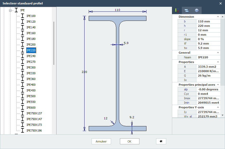
Task: Collapse the Dimension property group
Action: (x=218, y=17)
